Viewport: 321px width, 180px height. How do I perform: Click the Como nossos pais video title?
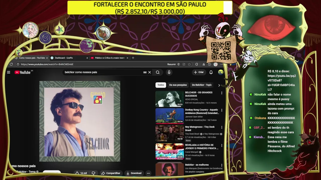[x=24, y=166]
